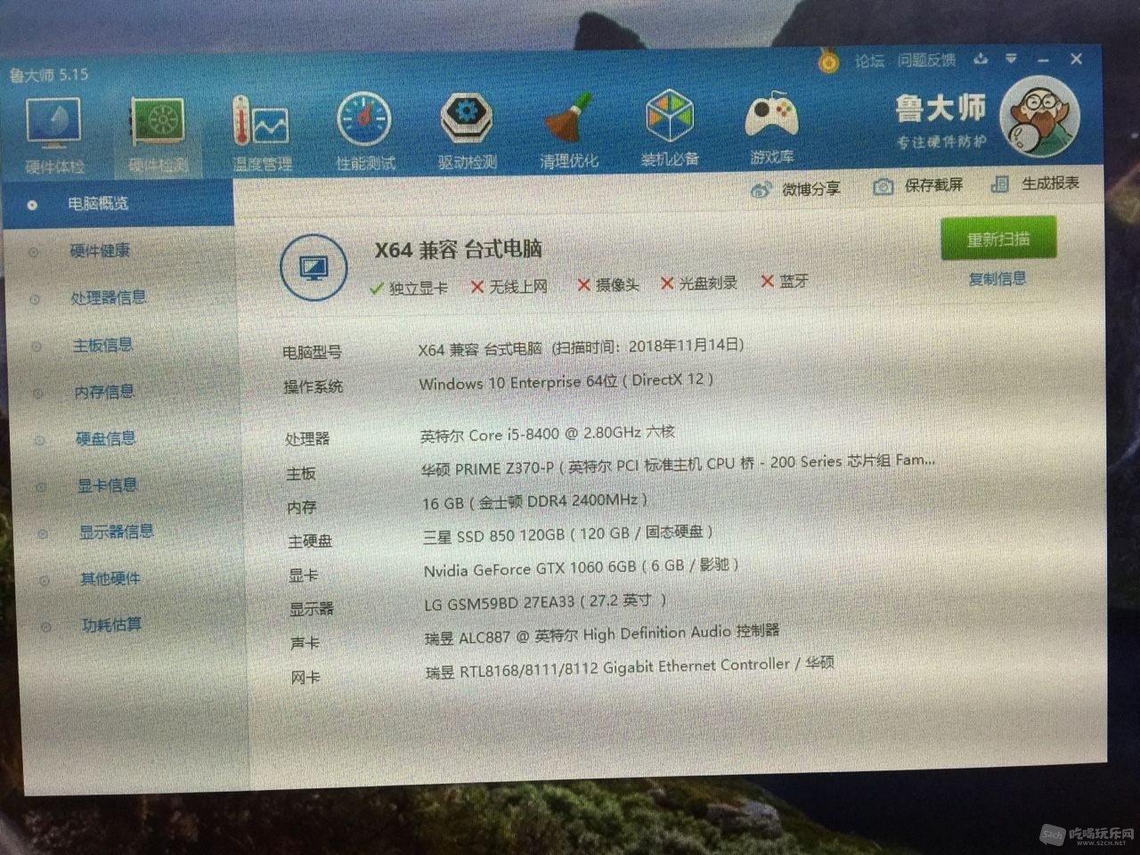Click the 华硕 PRIME Z370-P motherboard value
1140x855 pixels.
[678, 465]
